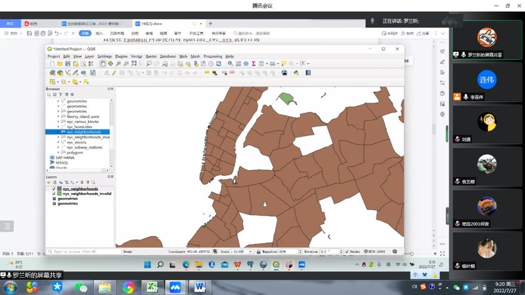525x295 pixels.
Task: Toggle visibility of nyc_neighborhoods layer
Action: click(54, 189)
